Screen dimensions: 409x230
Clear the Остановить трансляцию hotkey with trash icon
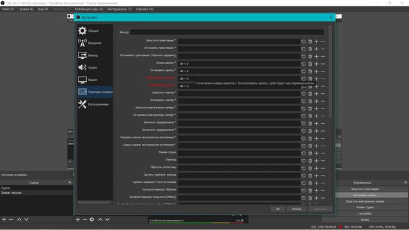[x=310, y=49]
